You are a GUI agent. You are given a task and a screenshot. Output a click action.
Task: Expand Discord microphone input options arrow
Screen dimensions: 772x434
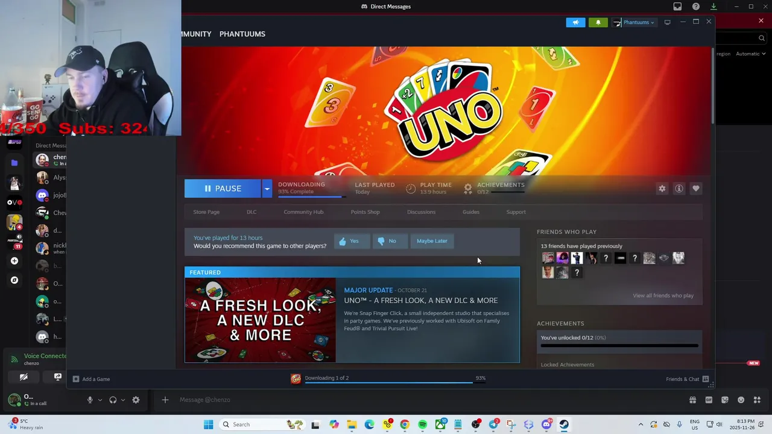100,400
